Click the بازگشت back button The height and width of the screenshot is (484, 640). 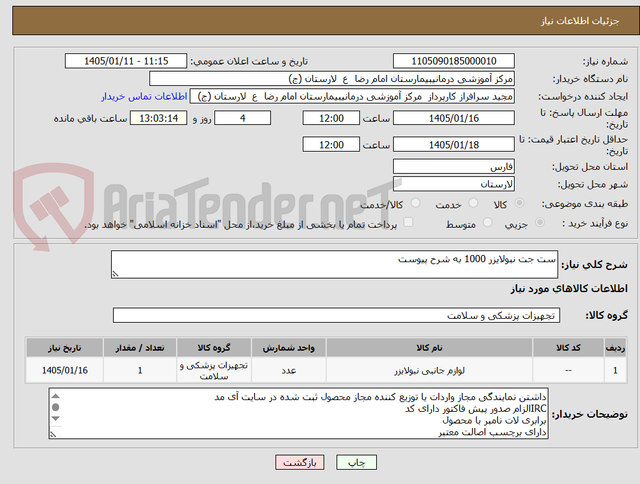click(300, 463)
